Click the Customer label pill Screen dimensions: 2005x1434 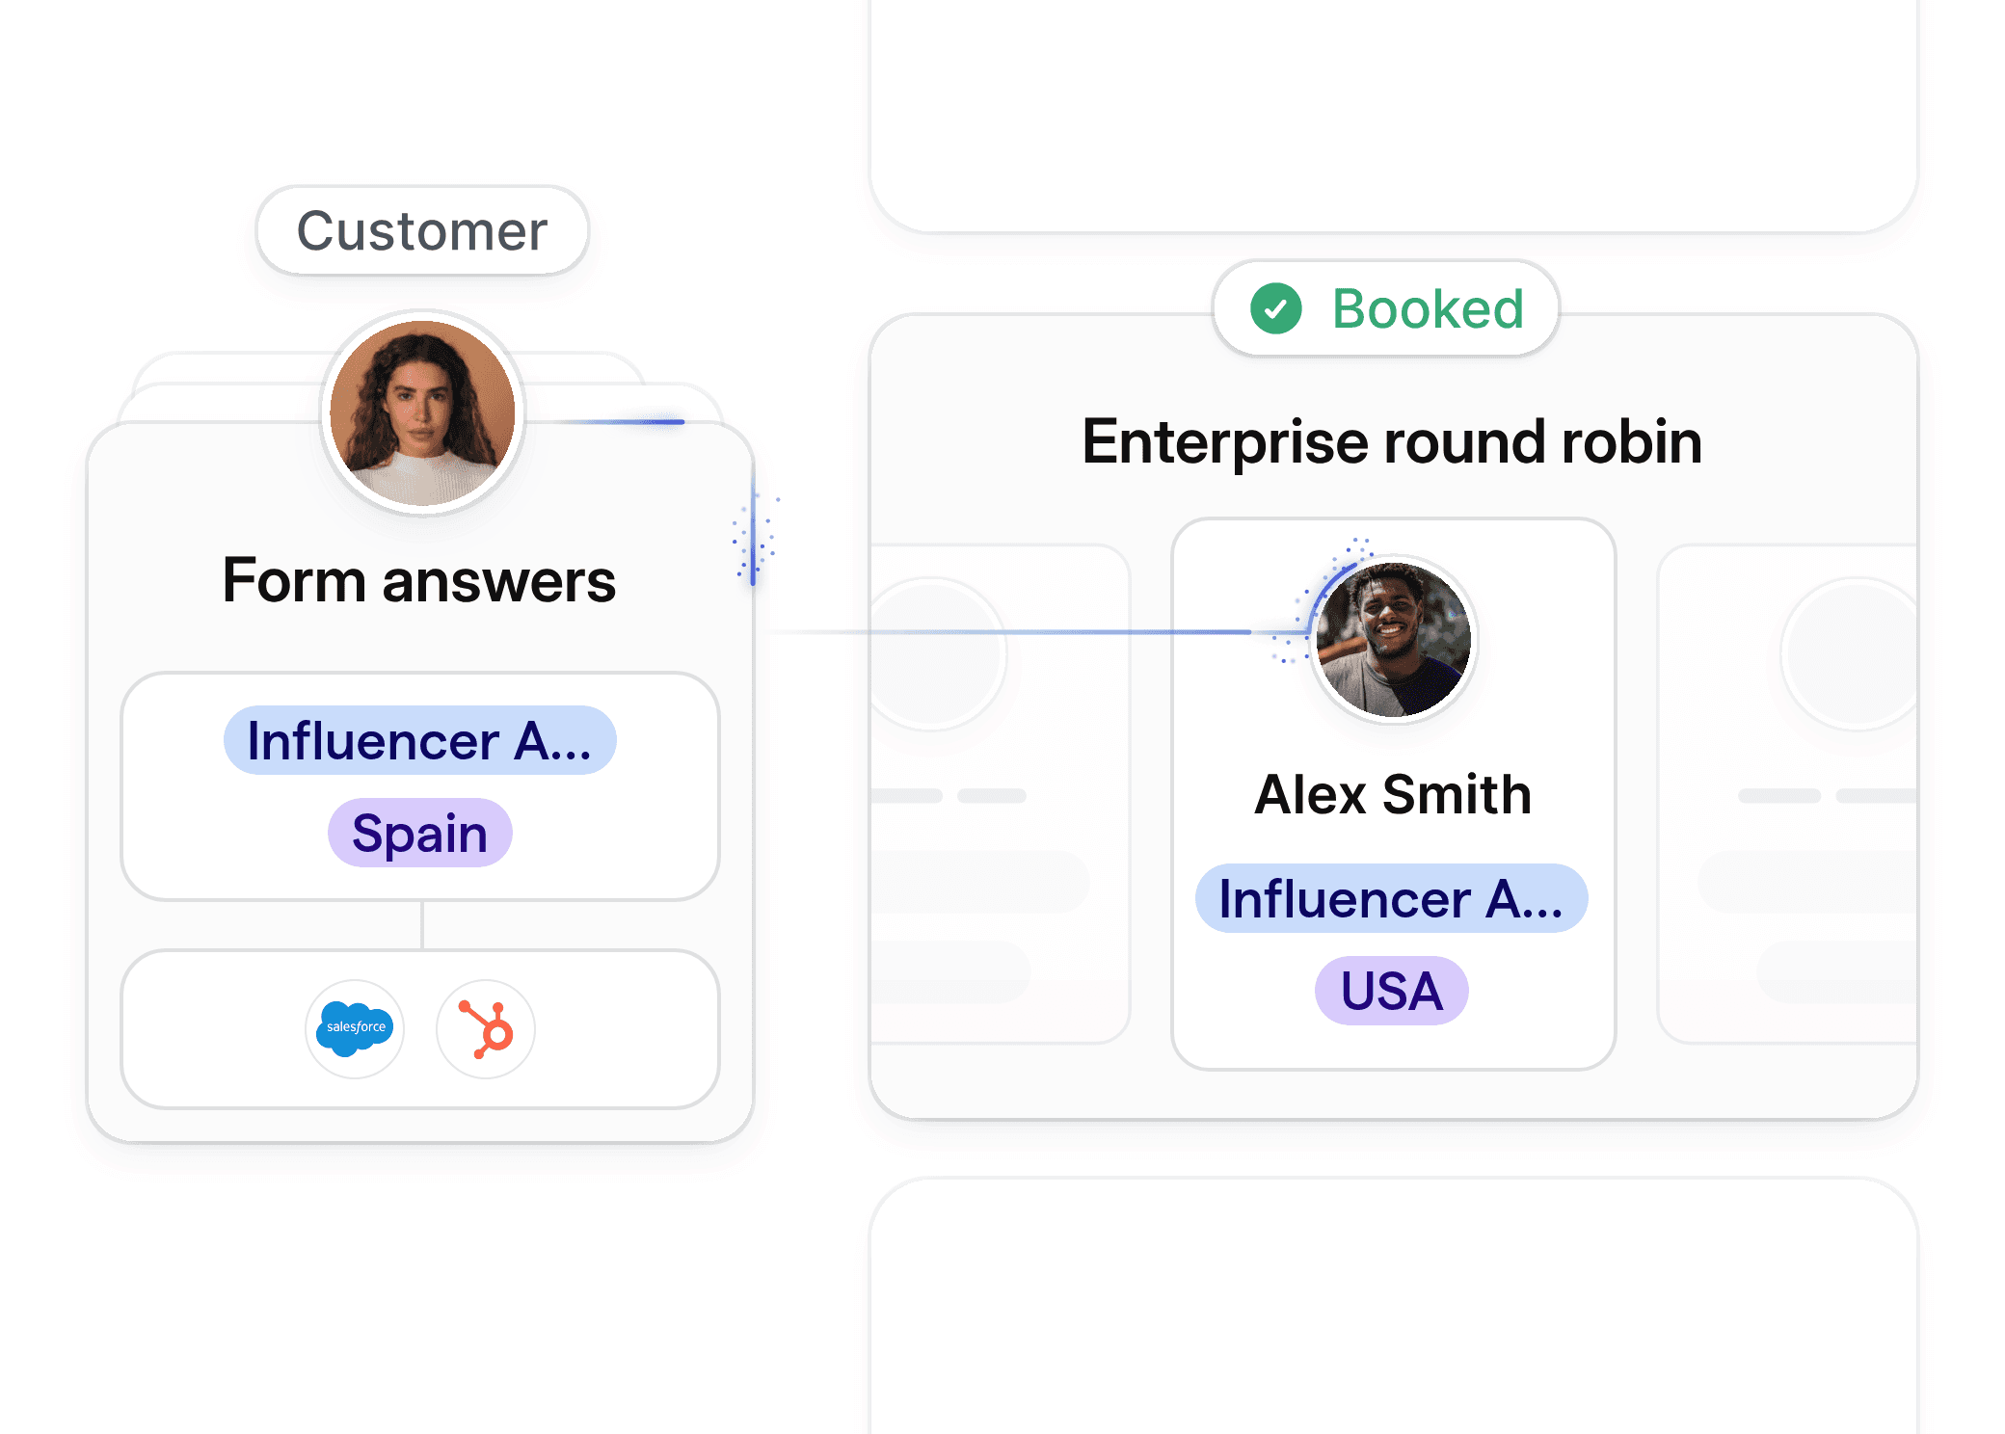coord(422,231)
